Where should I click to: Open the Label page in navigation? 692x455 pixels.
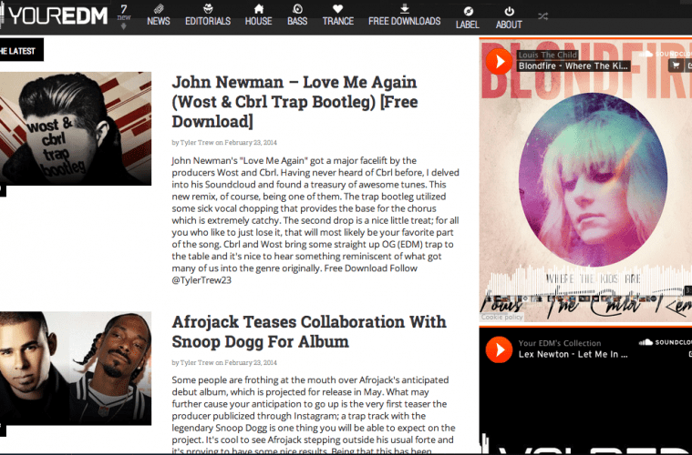tap(467, 17)
